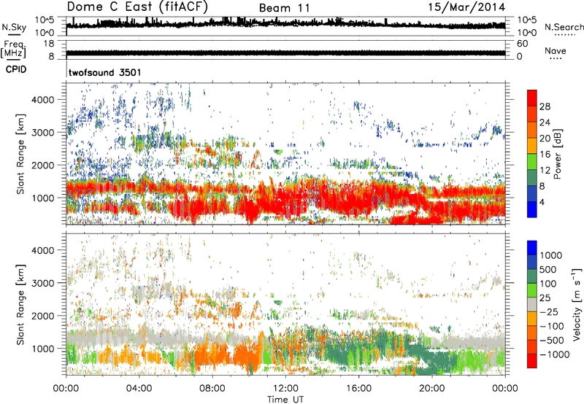Pick the −25 to −100 yellow velocity swatch
The width and height of the screenshot is (584, 404).
click(x=532, y=319)
